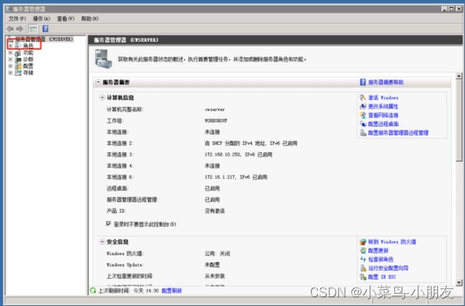Select the 上次检查更新的时间 value 从未安装
The width and height of the screenshot is (465, 306).
[215, 276]
